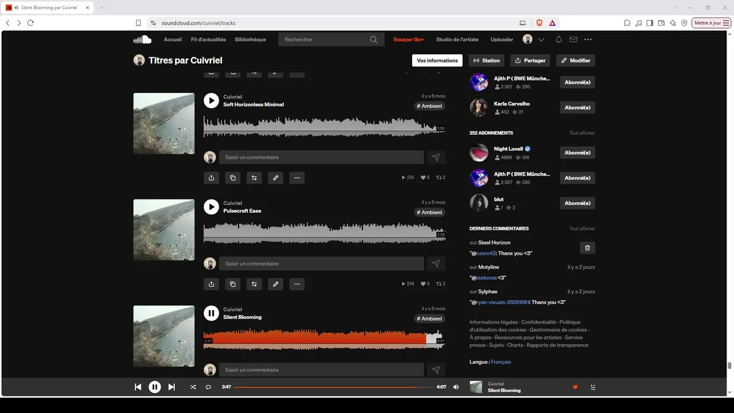Image resolution: width=734 pixels, height=413 pixels.
Task: Expand the profile avatar dropdown chevron
Action: pos(541,40)
